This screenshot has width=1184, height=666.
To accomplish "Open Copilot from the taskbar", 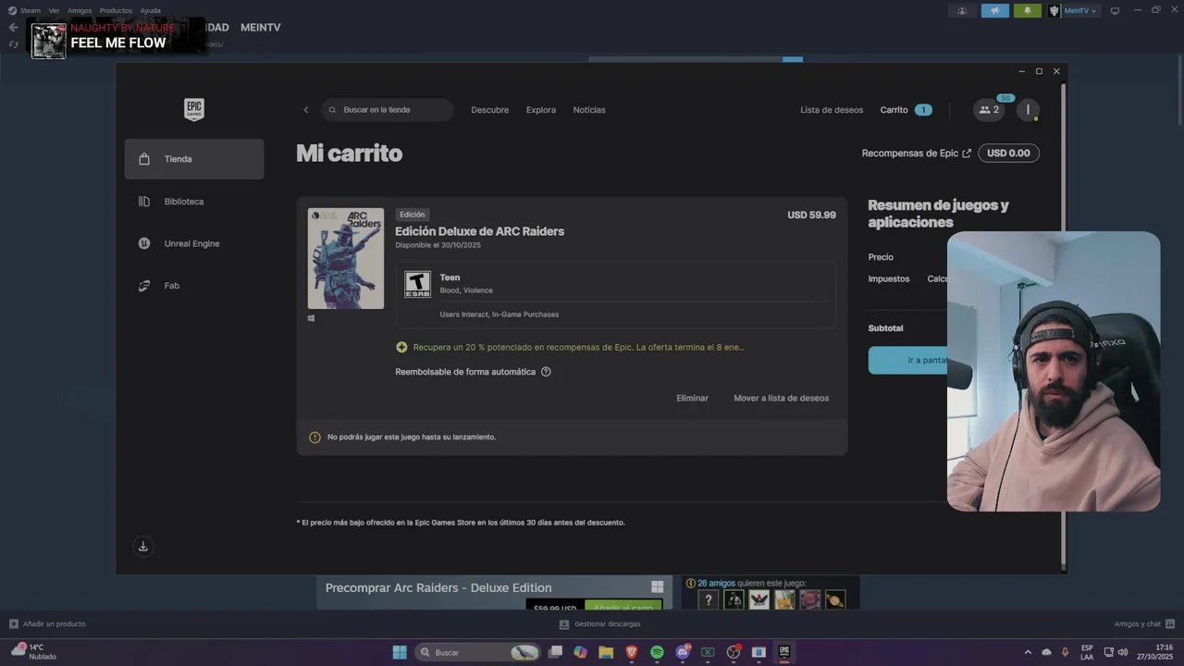I will (581, 652).
